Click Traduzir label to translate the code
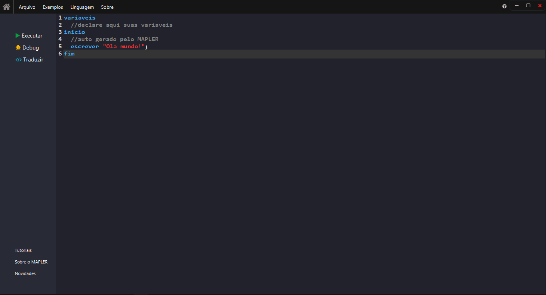This screenshot has height=295, width=546. (33, 59)
